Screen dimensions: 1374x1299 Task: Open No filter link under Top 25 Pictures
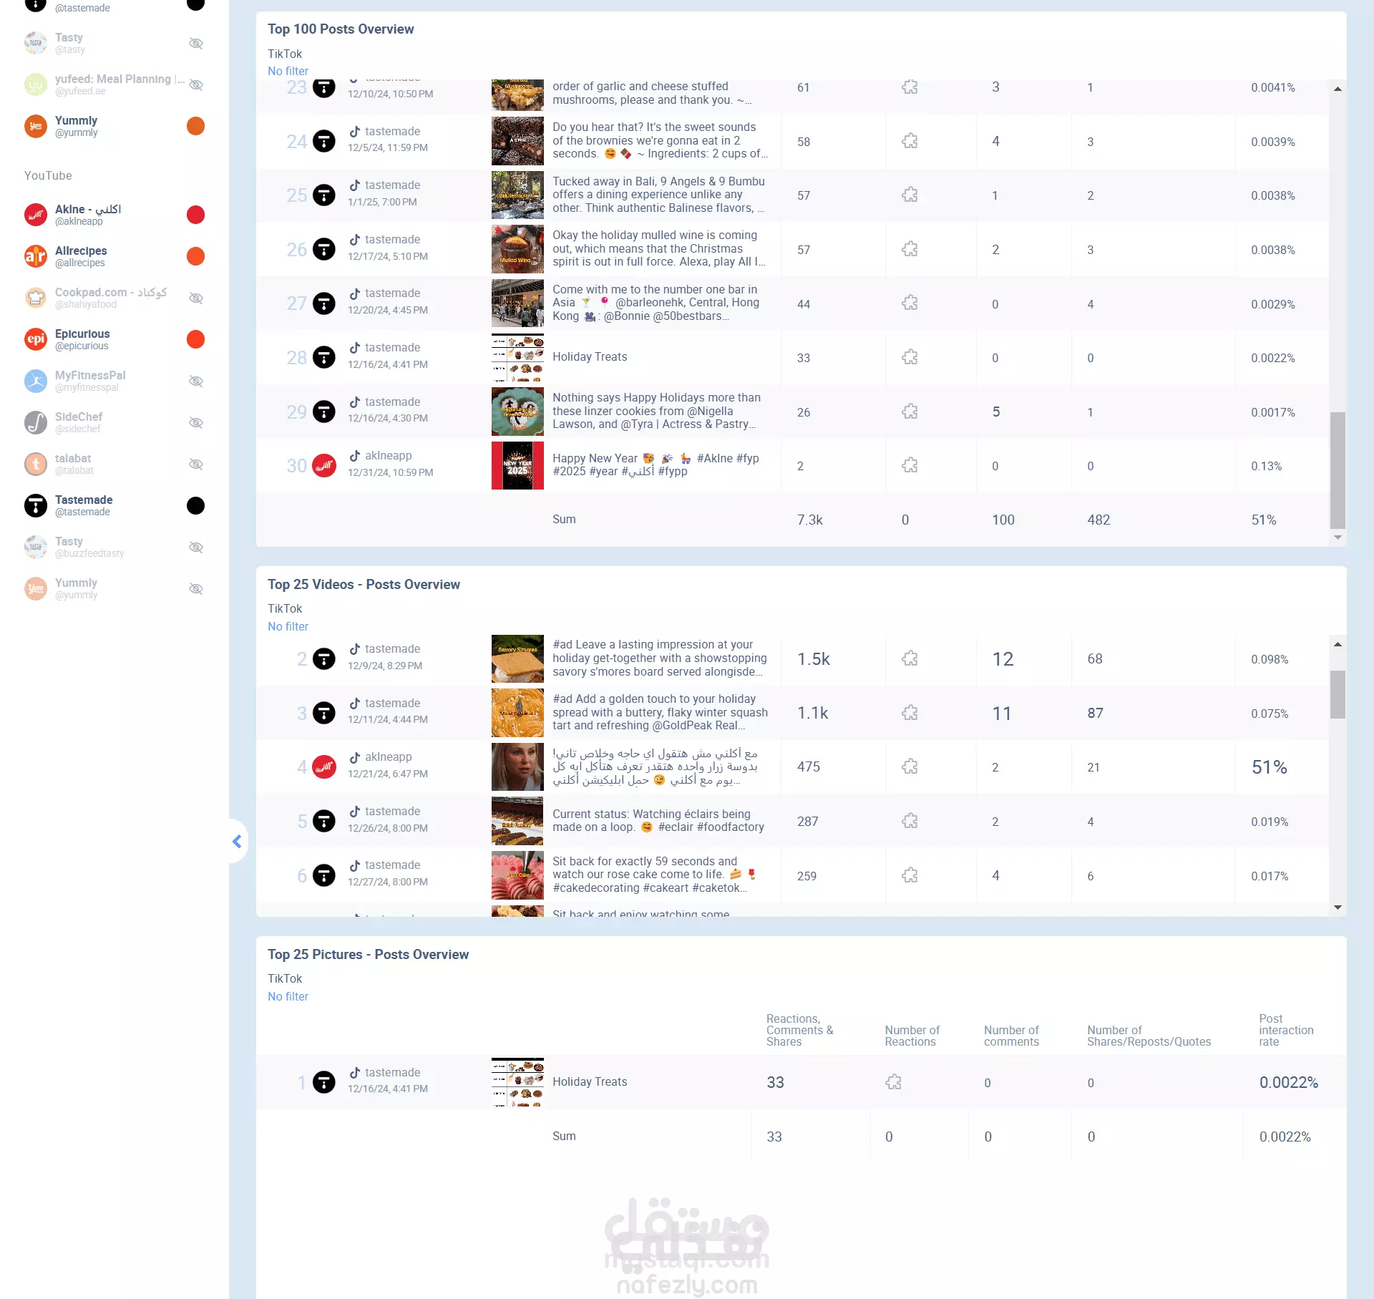point(288,996)
